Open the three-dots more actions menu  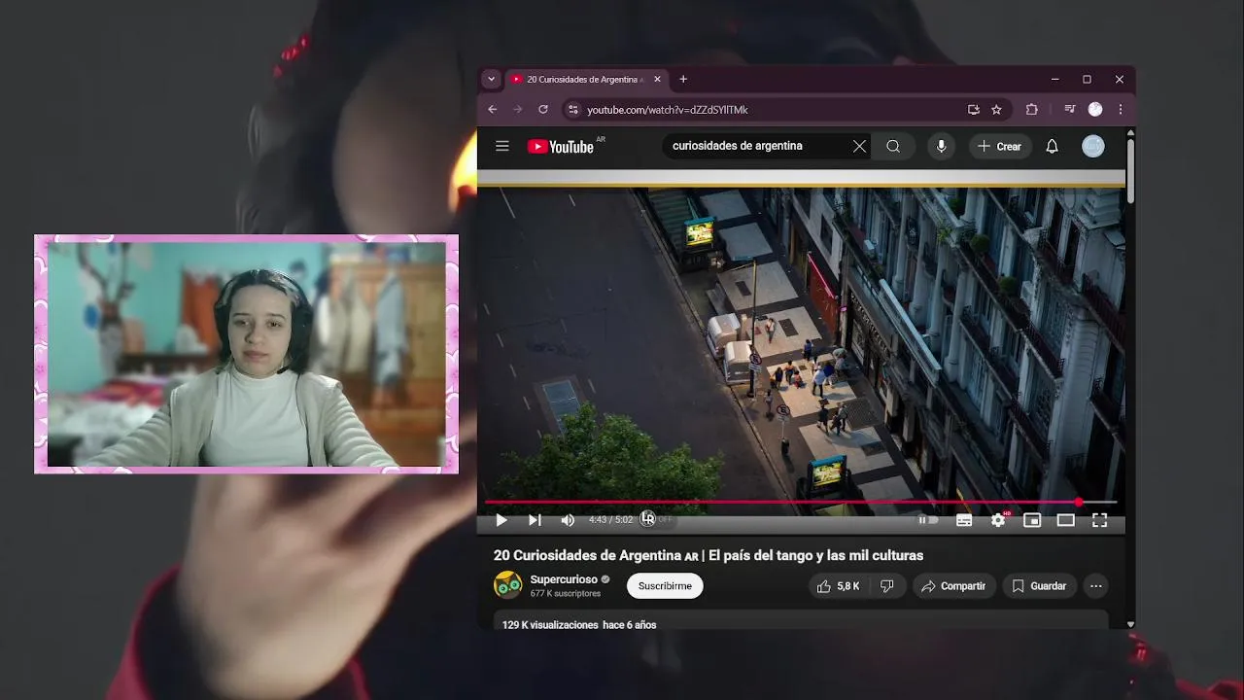coord(1096,586)
